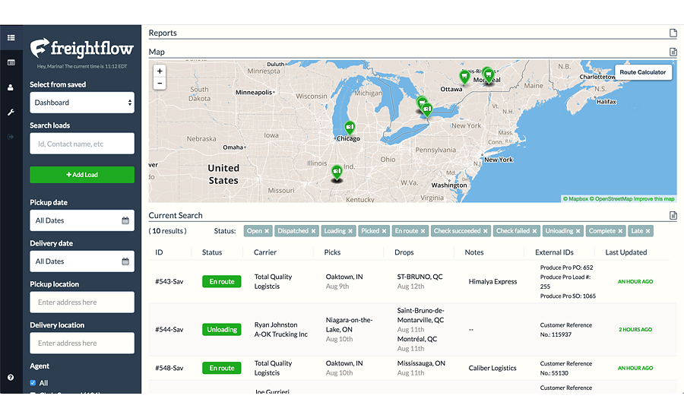Open load #543-Sav row
Viewport: 684px width, 418px height.
pos(169,281)
